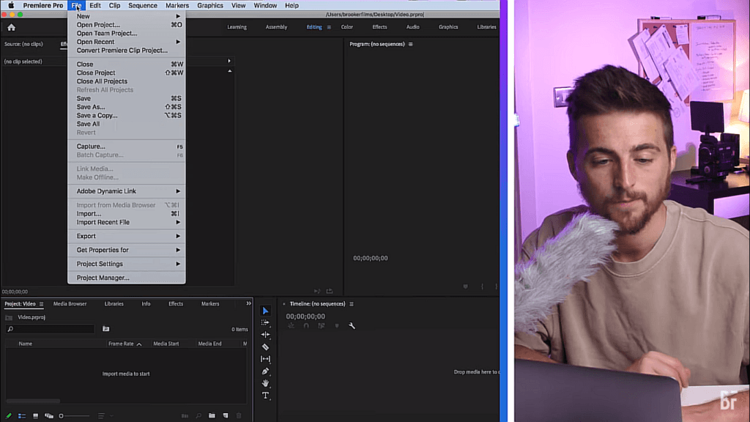Choose Close Project from File menu
The height and width of the screenshot is (422, 750).
(126, 73)
